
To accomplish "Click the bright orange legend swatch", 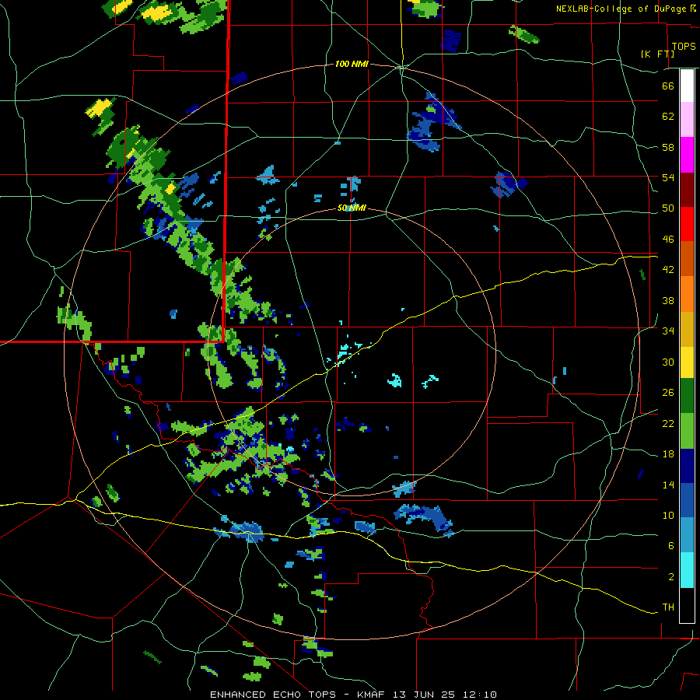I will (687, 294).
